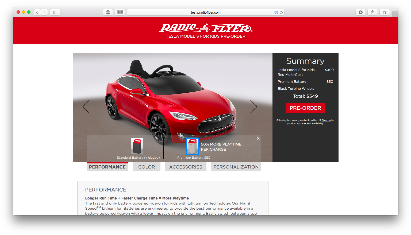The width and height of the screenshot is (411, 235).
Task: Select the Standard Battery thumbnail
Action: [137, 146]
